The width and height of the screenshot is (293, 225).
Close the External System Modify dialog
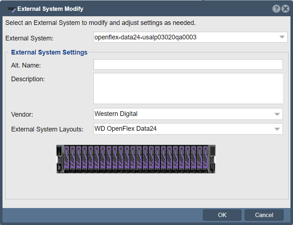coord(285,9)
